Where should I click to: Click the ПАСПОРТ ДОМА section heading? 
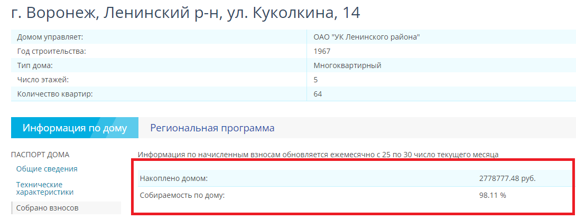tap(40, 155)
